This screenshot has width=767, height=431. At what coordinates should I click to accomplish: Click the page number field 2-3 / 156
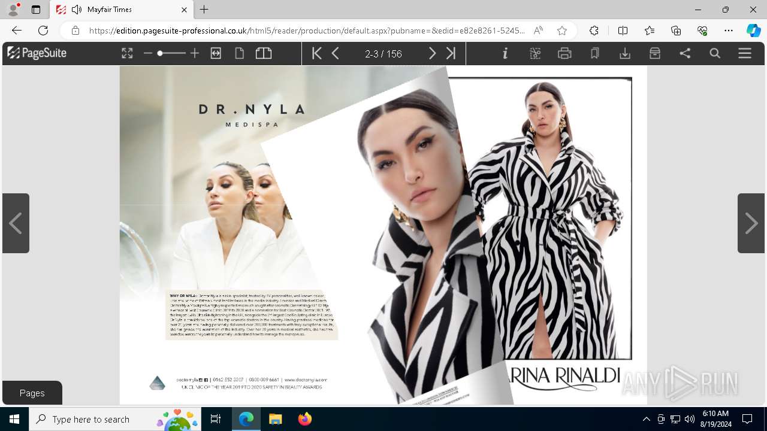tap(383, 54)
